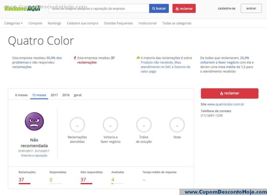
Task: Click the Avaliadas count 4
Action: click(113, 180)
